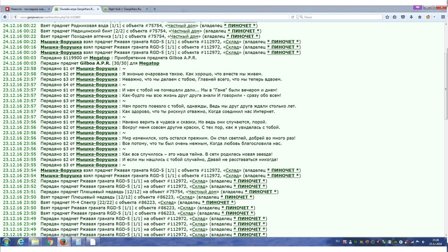Screen dimensions: 448x252
Task: Bookmark this page with the star icon
Action: tap(387, 17)
